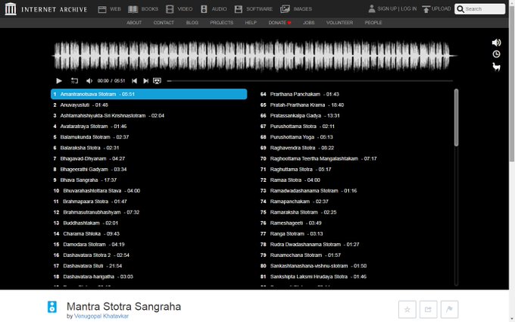Viewport: 515px width, 322px height.
Task: Open the Winamp llama skin icon
Action: click(496, 67)
